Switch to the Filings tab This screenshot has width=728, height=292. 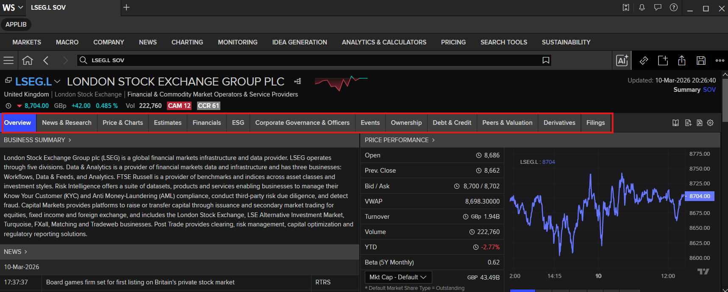(596, 123)
